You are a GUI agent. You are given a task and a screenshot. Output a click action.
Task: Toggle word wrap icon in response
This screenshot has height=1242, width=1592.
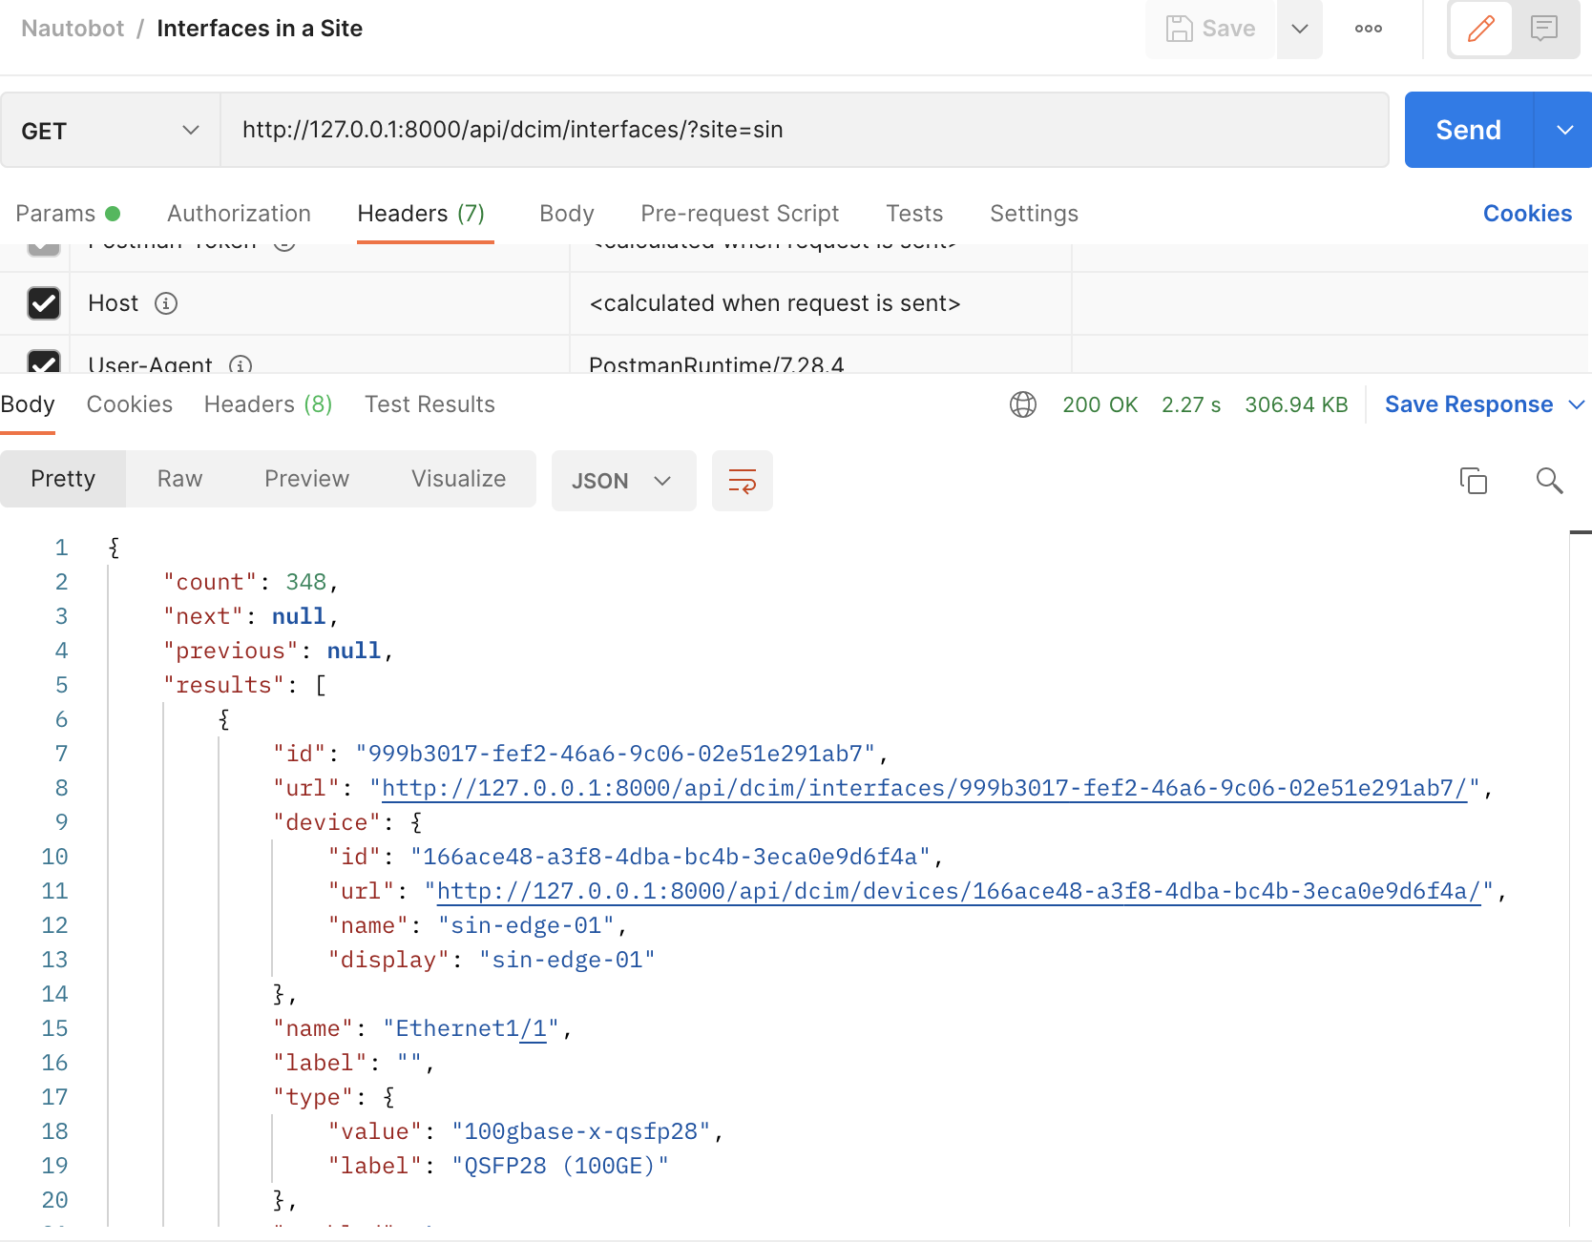(x=742, y=481)
